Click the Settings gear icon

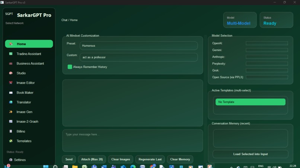(11, 159)
